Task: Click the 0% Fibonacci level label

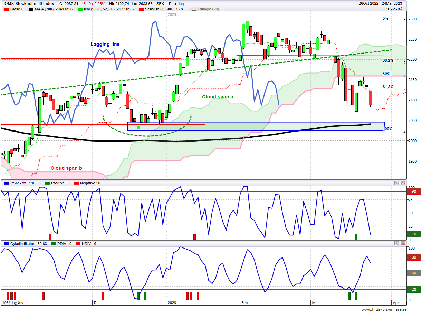Action: tap(385, 19)
